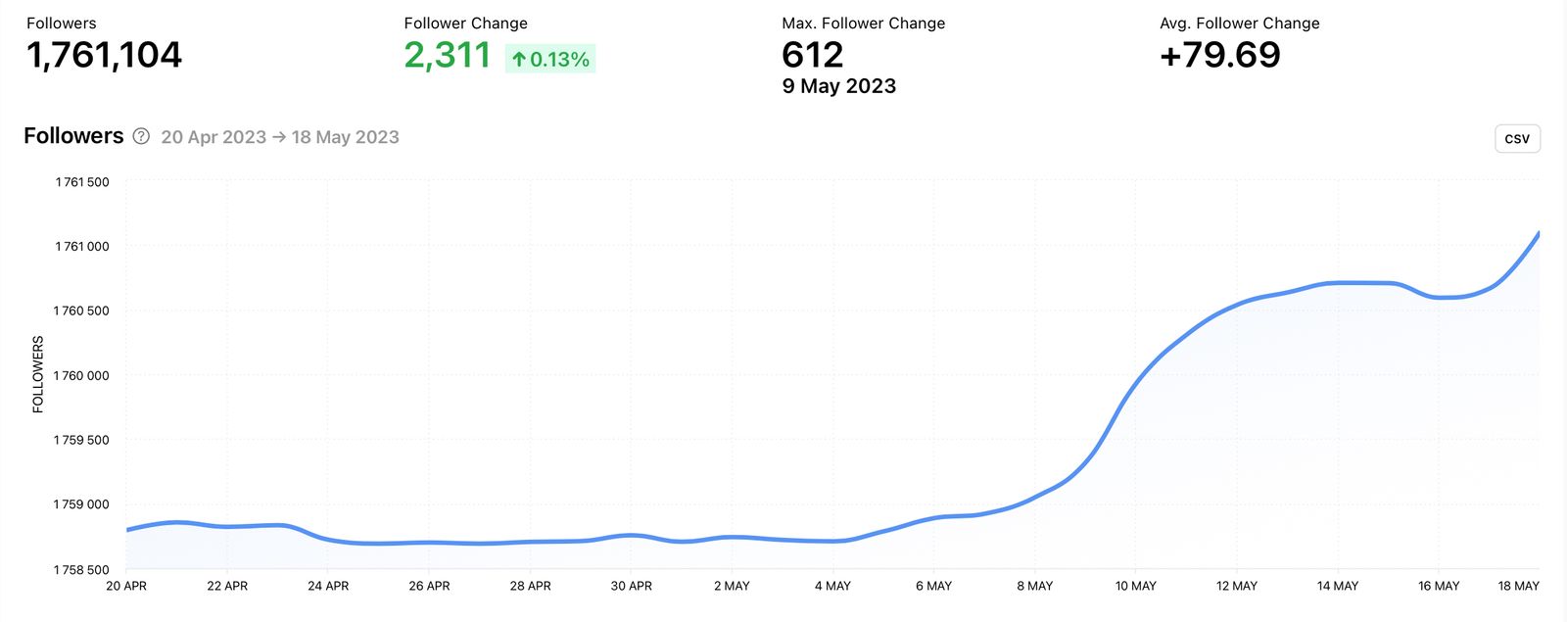Select the 20 APR x-axis label
Image resolution: width=1567 pixels, height=622 pixels.
[x=124, y=586]
